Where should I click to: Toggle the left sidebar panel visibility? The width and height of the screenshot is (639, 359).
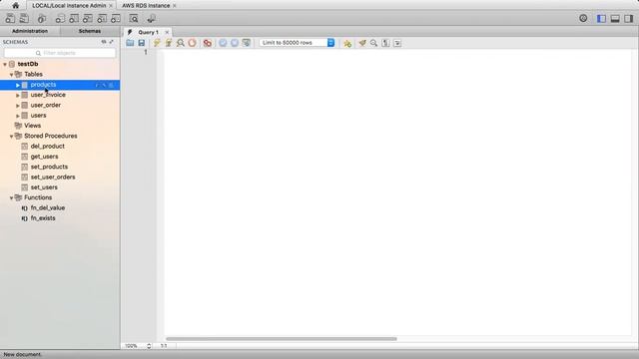[601, 18]
